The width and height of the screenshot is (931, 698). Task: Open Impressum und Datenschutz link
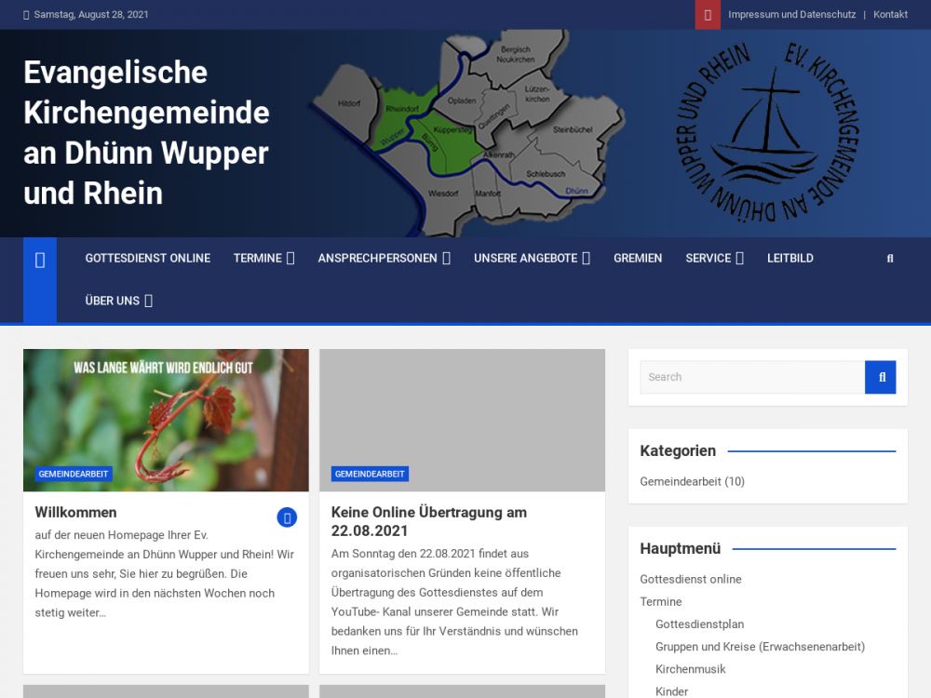click(x=791, y=15)
